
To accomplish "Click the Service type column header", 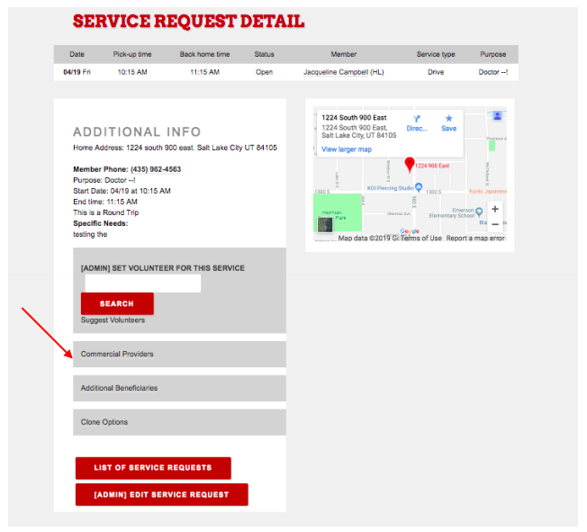I will coord(436,54).
